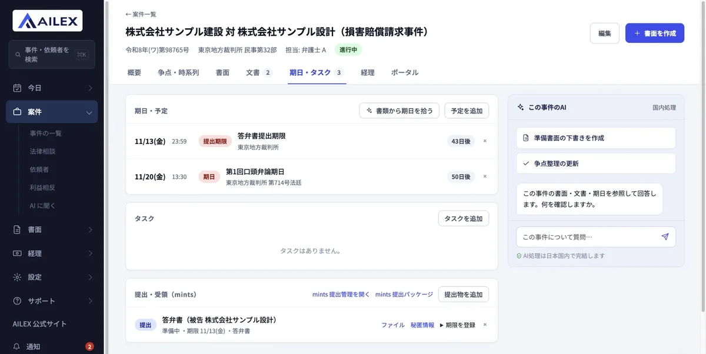The image size is (706, 354).
Task: Open the 文書 tab
Action: click(x=259, y=73)
